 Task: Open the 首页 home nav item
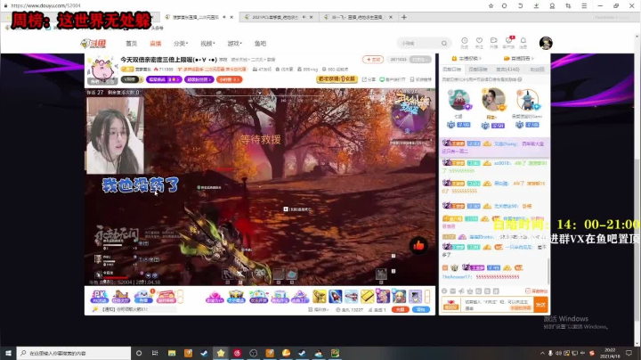[131, 44]
